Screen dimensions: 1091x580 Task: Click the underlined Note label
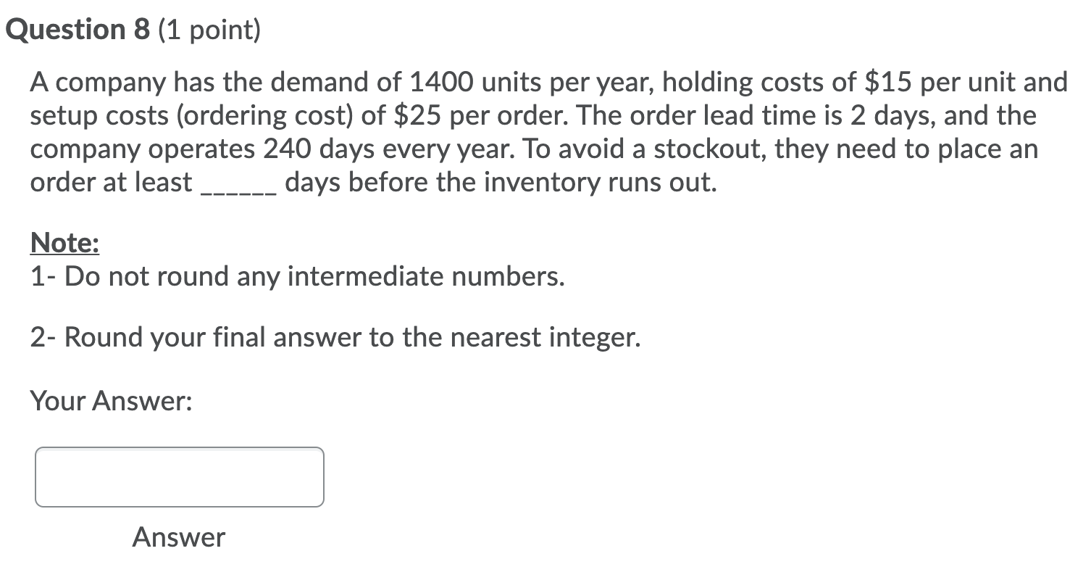click(x=63, y=243)
